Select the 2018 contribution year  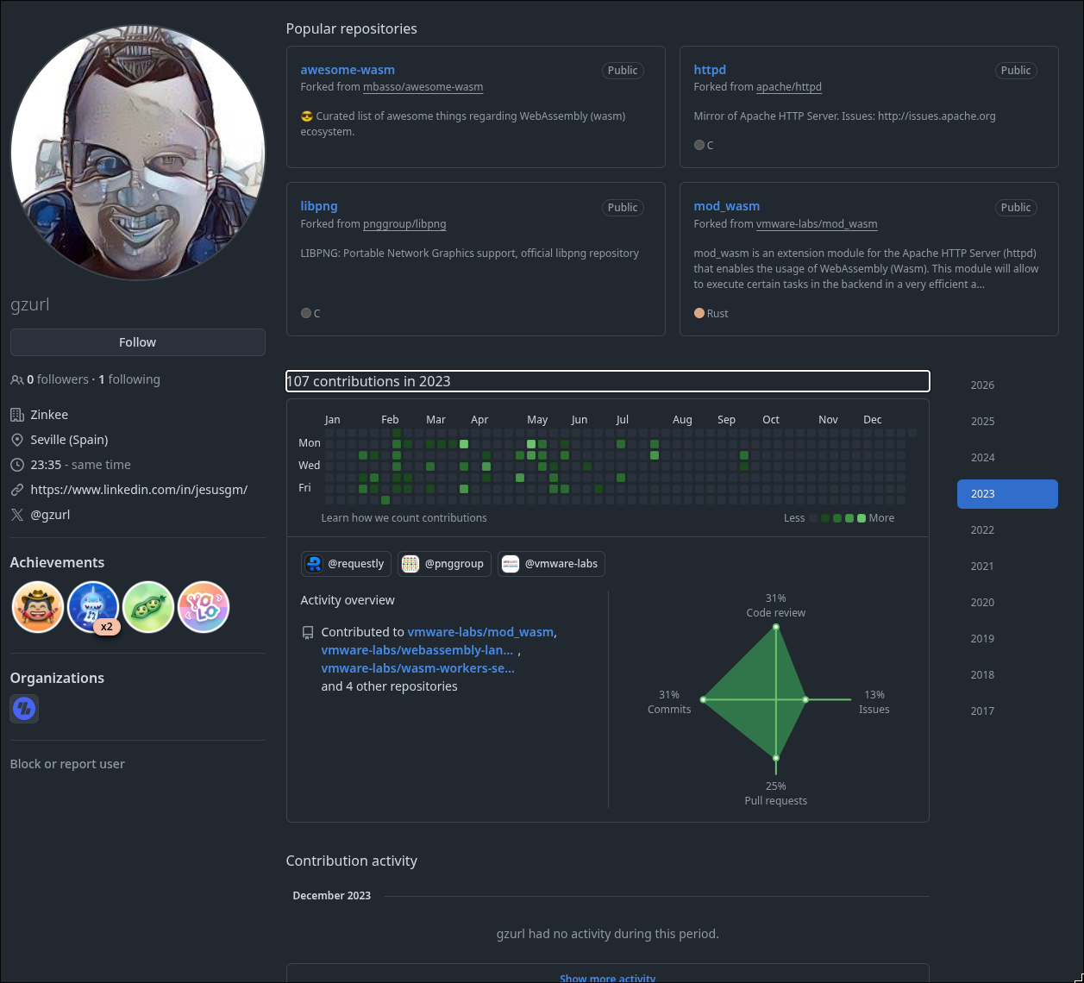click(1007, 675)
